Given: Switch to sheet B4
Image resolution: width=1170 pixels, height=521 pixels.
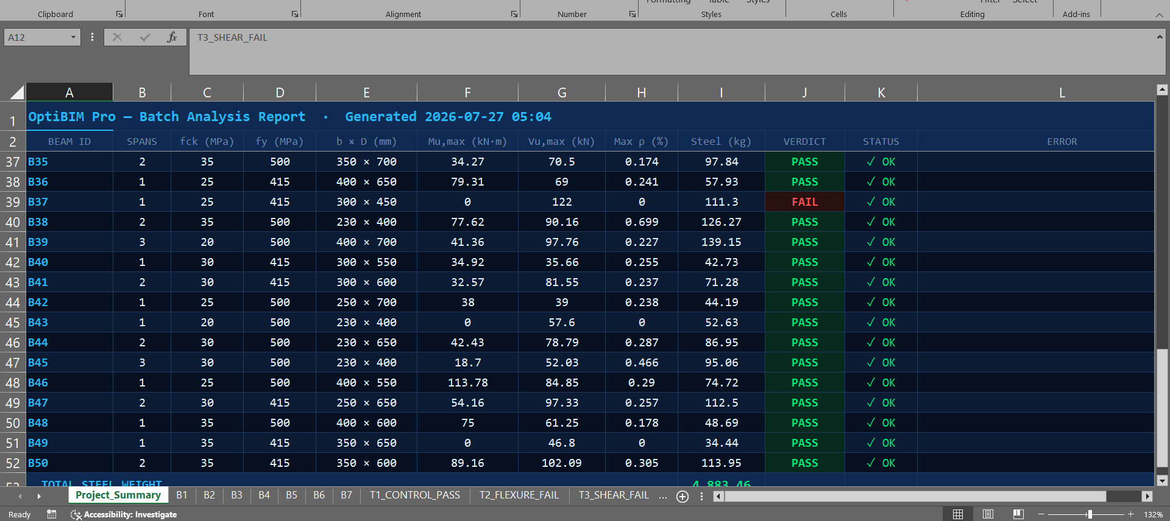Looking at the screenshot, I should (x=264, y=495).
